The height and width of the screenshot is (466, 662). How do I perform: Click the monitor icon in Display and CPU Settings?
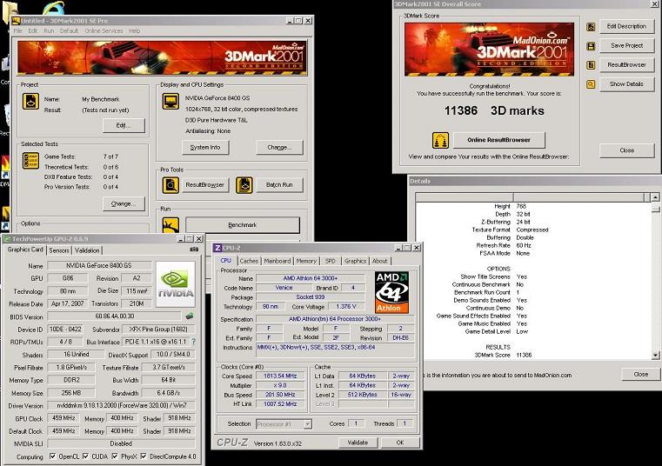point(171,102)
